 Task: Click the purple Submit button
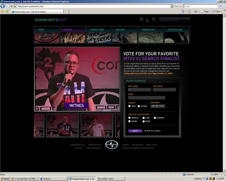click(135, 131)
